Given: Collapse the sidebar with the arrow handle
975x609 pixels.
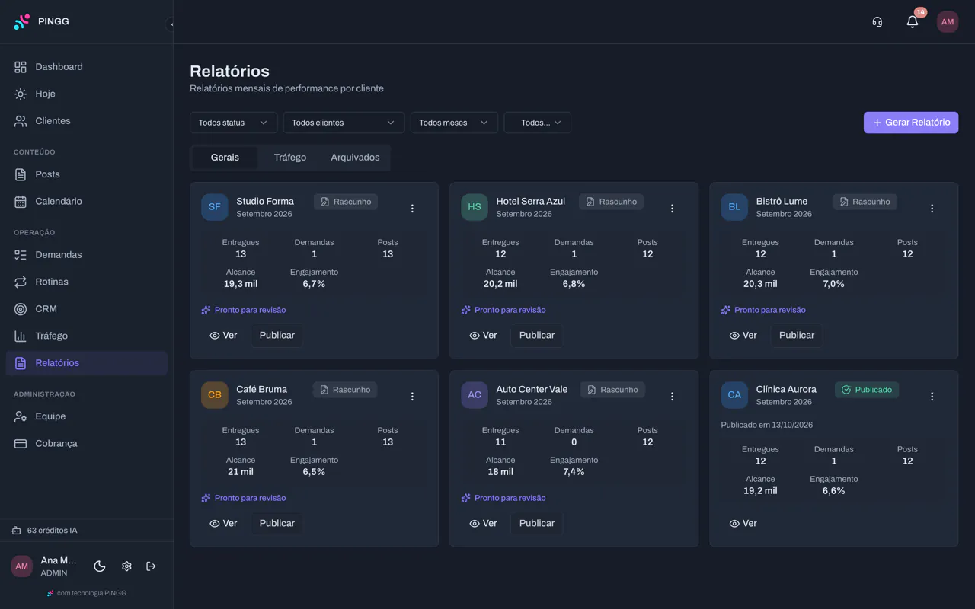Looking at the screenshot, I should 171,24.
